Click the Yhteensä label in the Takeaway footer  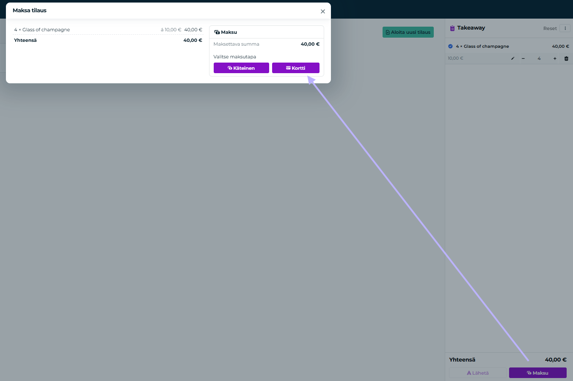462,360
